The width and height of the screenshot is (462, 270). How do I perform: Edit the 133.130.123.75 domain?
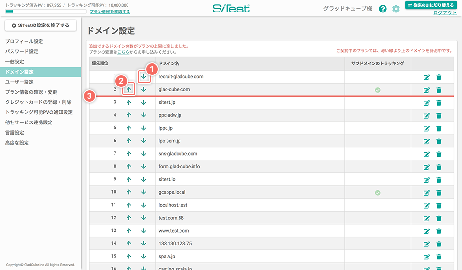pos(426,244)
